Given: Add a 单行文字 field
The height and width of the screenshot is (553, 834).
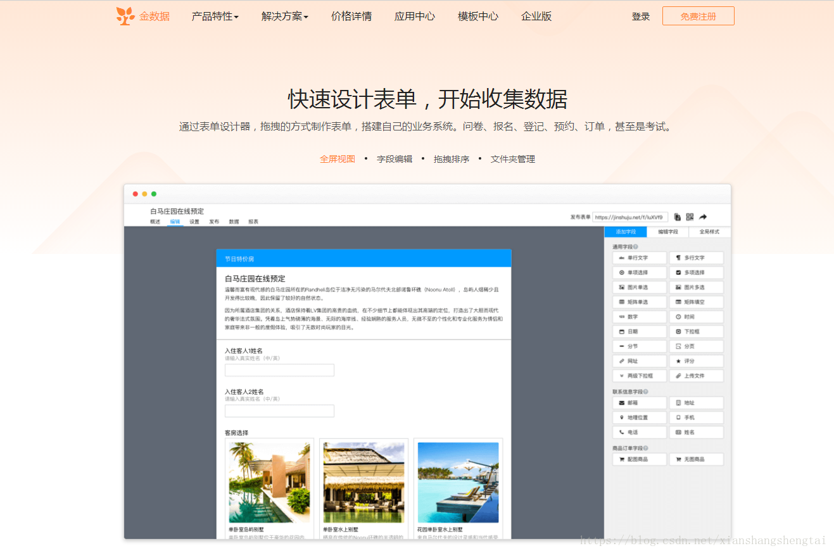Looking at the screenshot, I should (x=640, y=258).
